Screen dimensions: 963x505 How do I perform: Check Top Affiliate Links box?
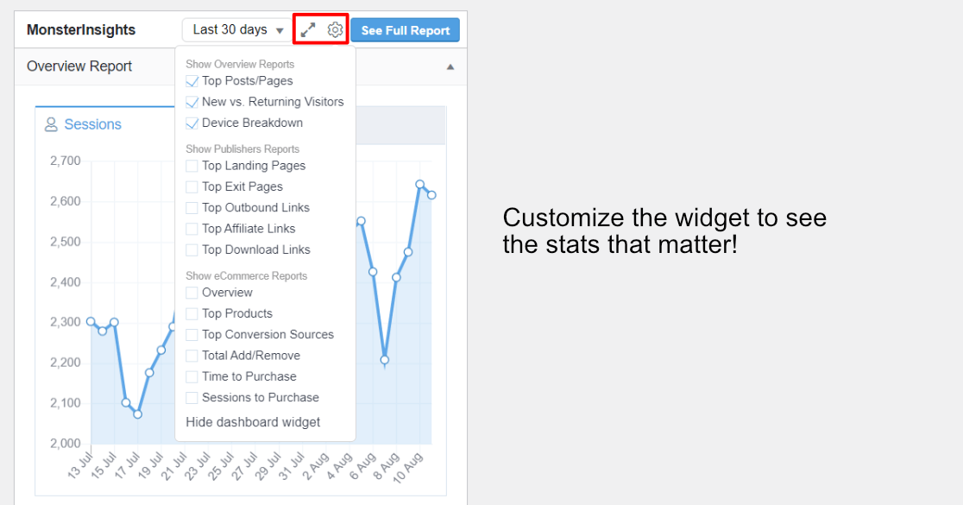click(192, 229)
